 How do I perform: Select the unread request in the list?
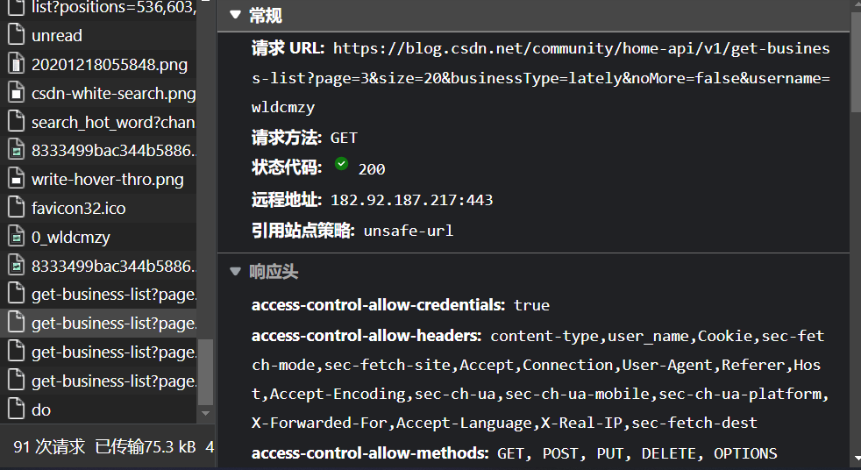point(57,36)
